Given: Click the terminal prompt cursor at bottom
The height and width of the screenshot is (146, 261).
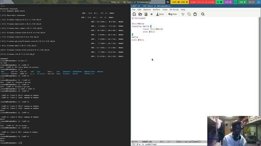Looking at the screenshot, I should [x=21, y=143].
